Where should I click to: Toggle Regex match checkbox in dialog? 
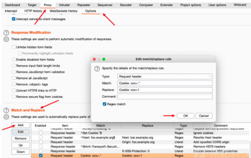pyautogui.click(x=104, y=104)
